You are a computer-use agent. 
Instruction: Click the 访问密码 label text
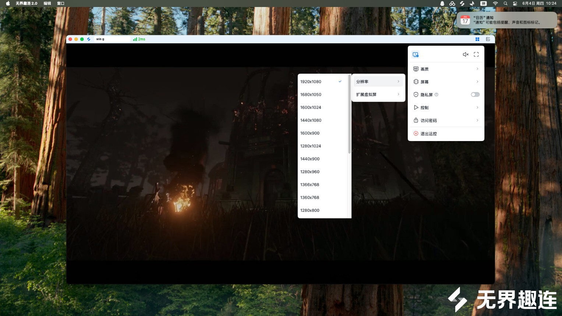tap(429, 121)
